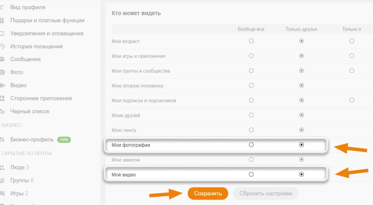Click the gift icon beside paid features
The height and width of the screenshot is (205, 373).
point(2,20)
